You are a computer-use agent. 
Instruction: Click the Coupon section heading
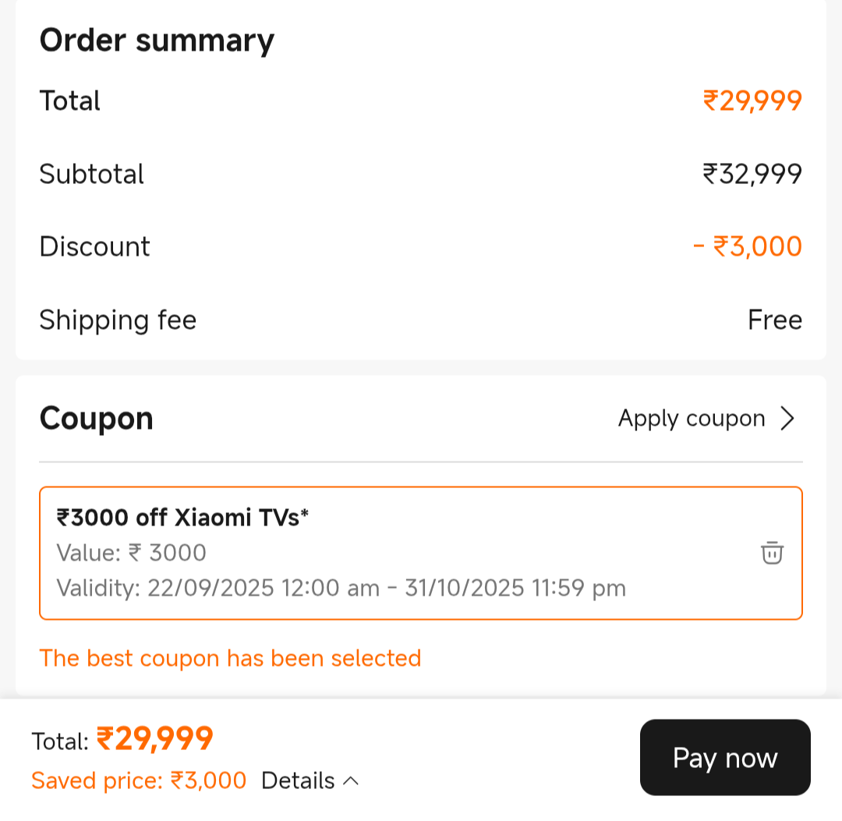click(96, 419)
